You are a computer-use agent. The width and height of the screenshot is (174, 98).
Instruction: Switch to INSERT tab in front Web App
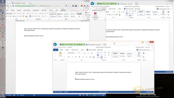click(x=67, y=50)
